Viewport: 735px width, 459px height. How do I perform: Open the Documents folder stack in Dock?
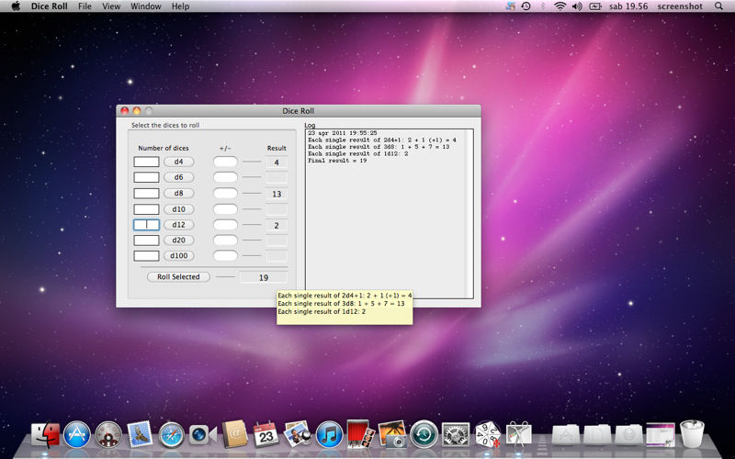pyautogui.click(x=597, y=434)
